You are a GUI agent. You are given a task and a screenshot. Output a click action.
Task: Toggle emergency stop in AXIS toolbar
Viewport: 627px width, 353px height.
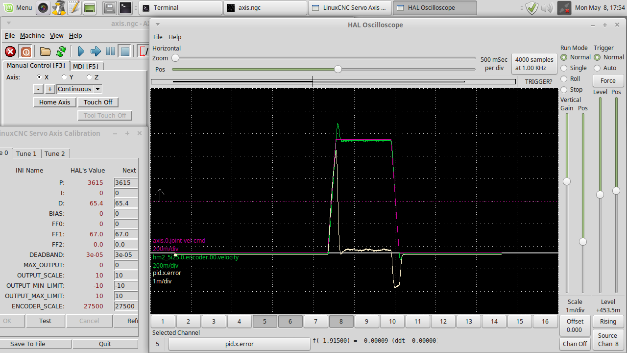pyautogui.click(x=10, y=51)
